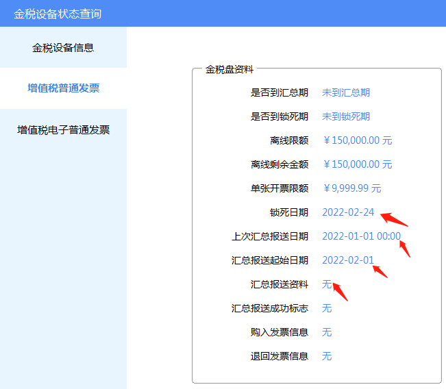Click the 上次汇总报送日期 label
This screenshot has width=446, height=389.
point(270,236)
